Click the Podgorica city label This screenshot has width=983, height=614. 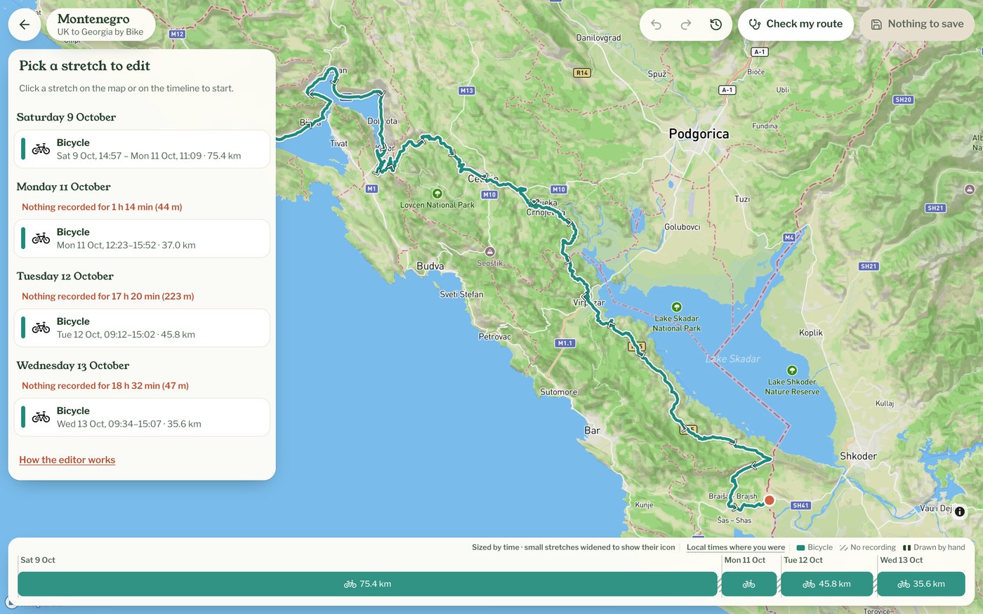tap(699, 133)
